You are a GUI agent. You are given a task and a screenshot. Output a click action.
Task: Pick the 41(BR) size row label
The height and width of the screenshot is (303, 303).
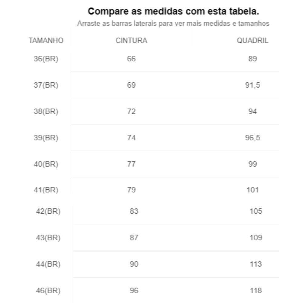click(46, 190)
